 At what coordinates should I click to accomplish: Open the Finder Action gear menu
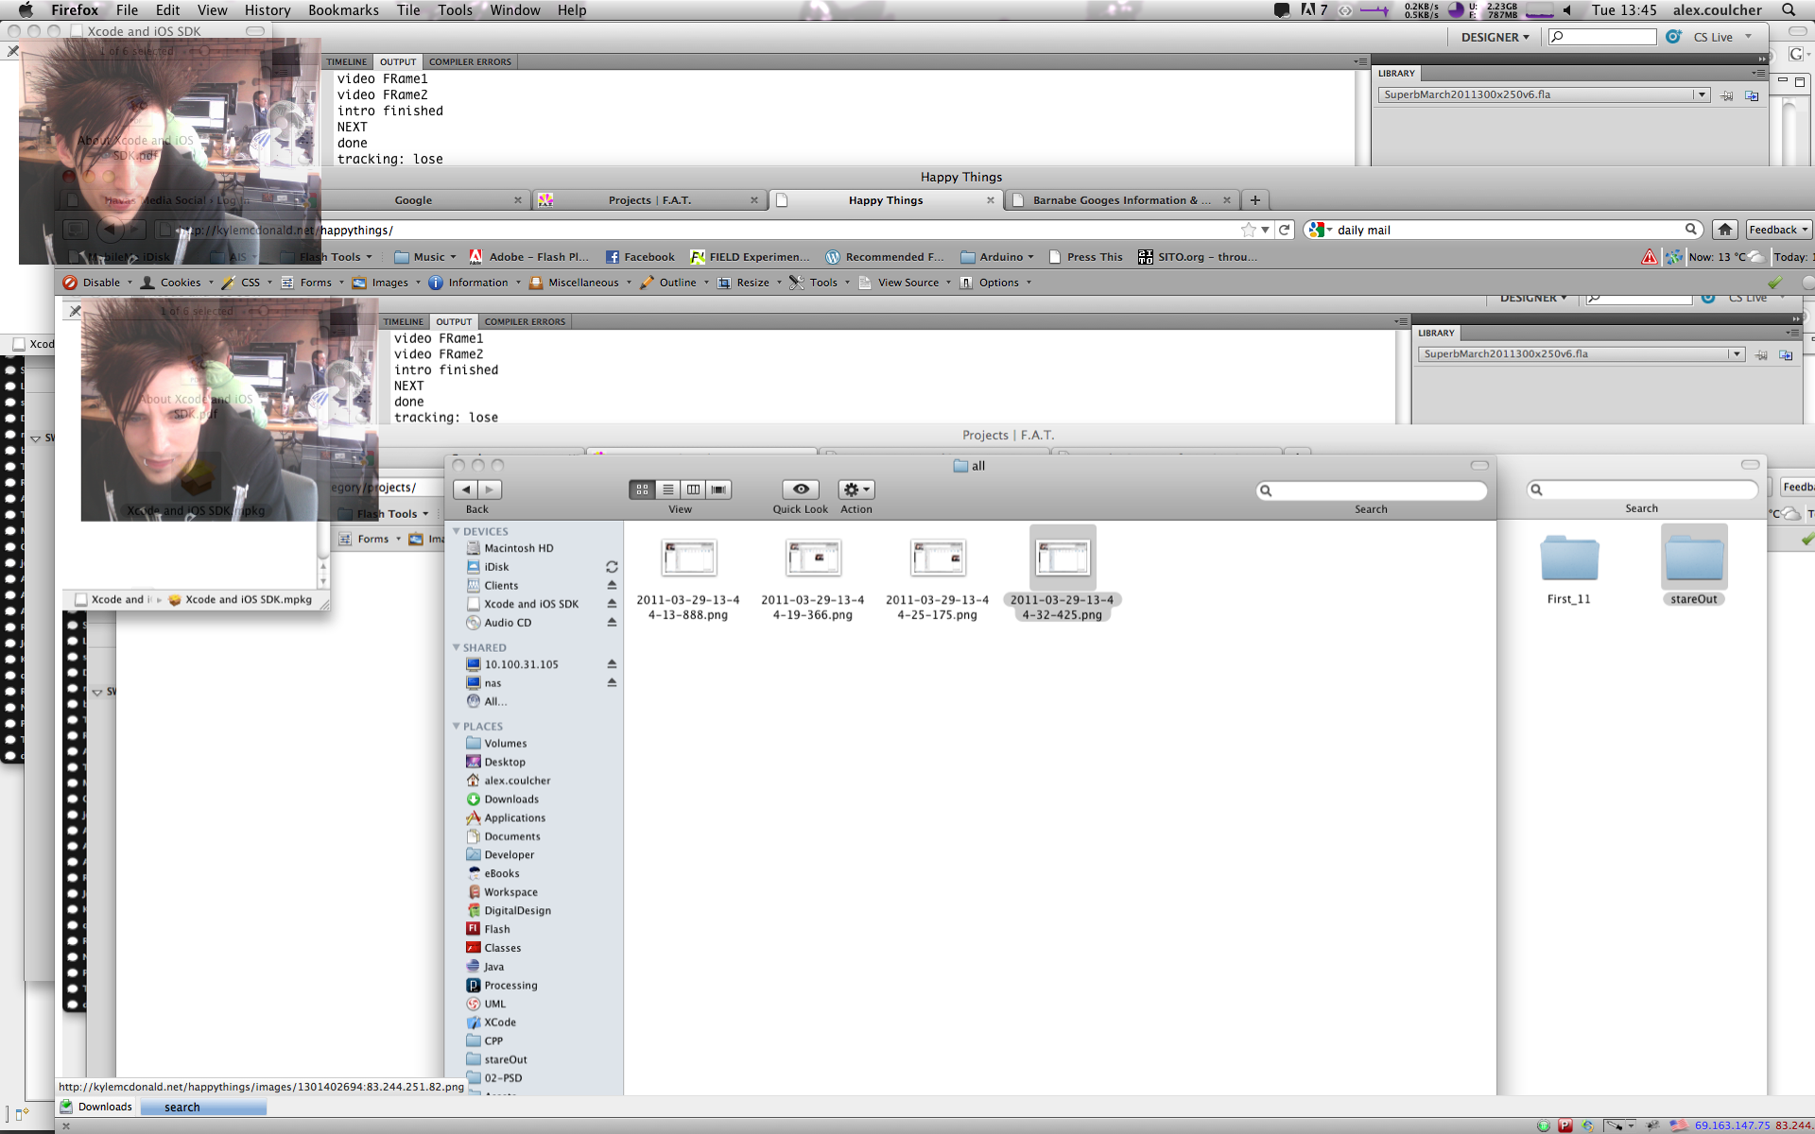pyautogui.click(x=856, y=490)
